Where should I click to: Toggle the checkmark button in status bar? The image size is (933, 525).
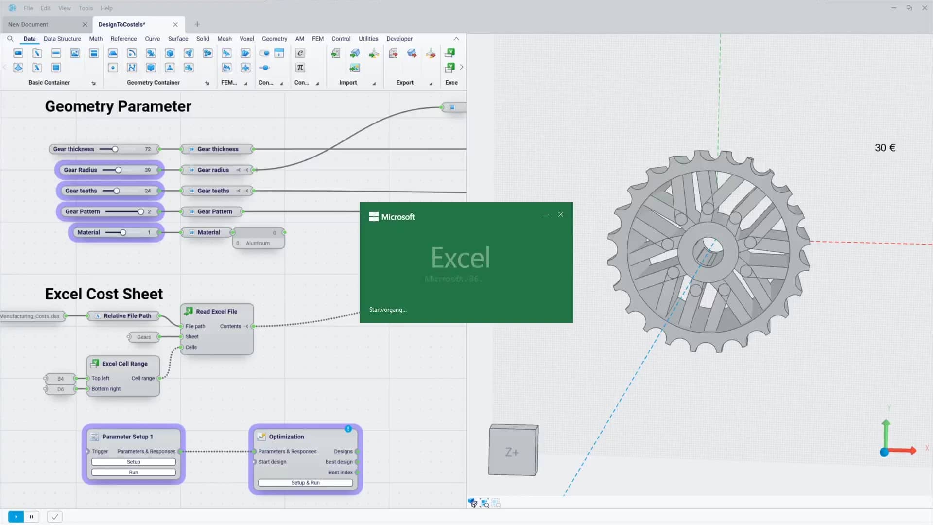click(x=55, y=517)
